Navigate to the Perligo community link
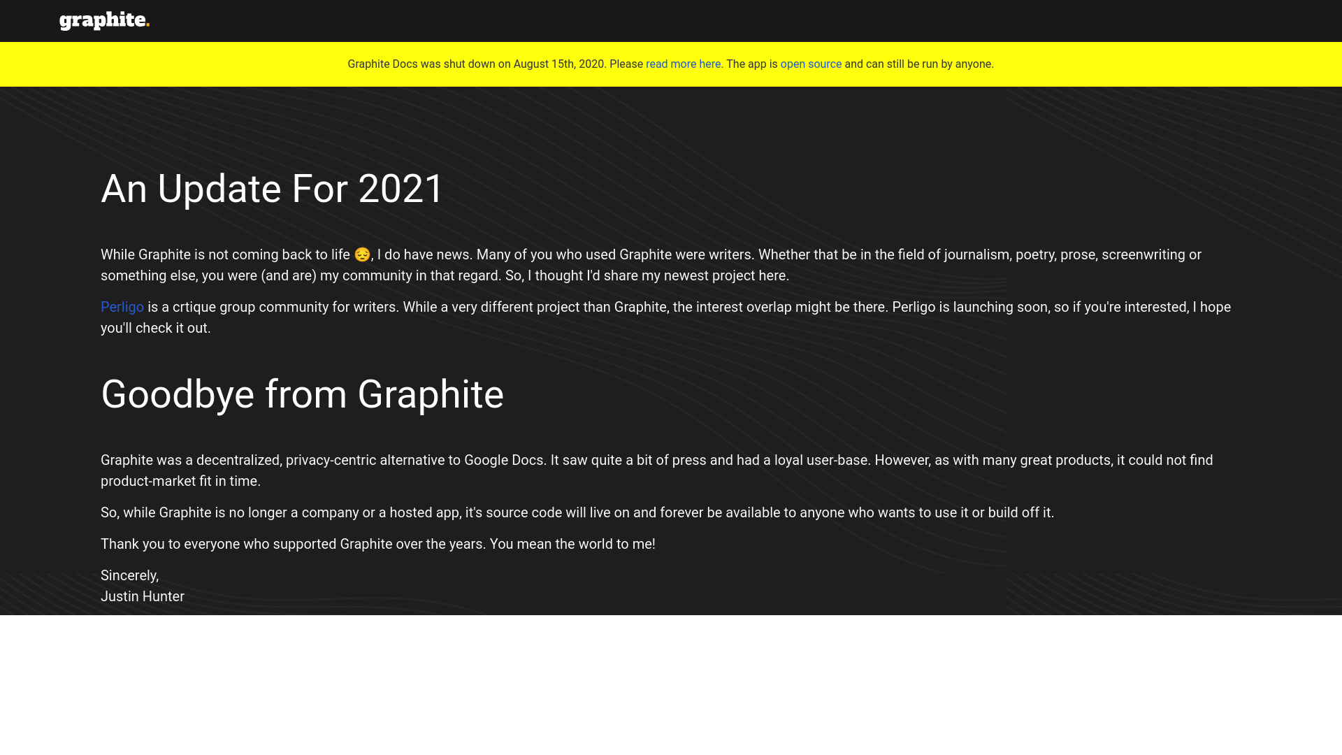 coord(122,307)
